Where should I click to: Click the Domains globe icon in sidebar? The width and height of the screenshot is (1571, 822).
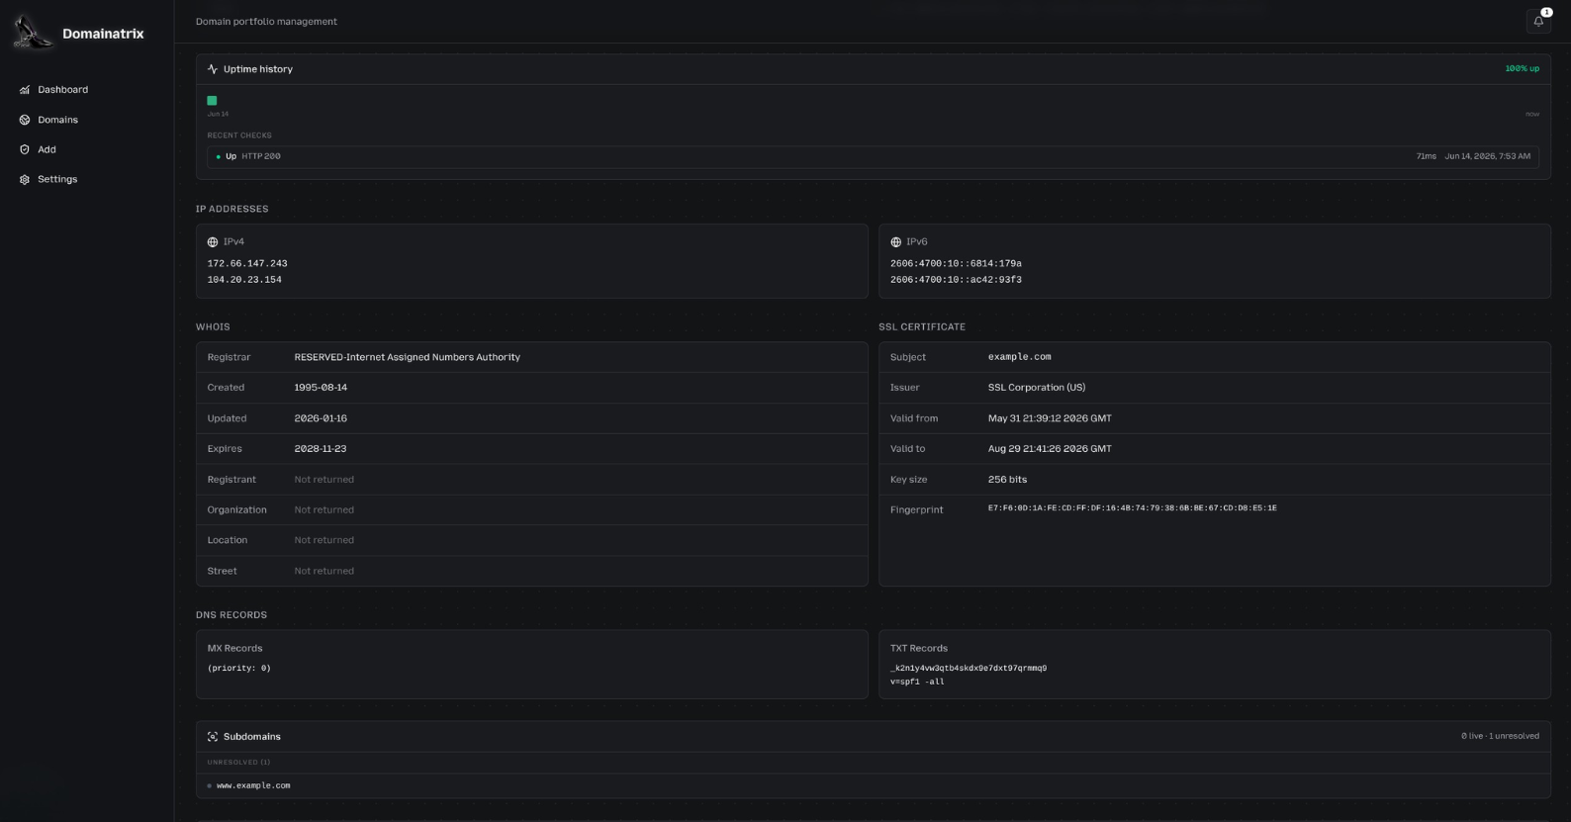[x=25, y=120]
